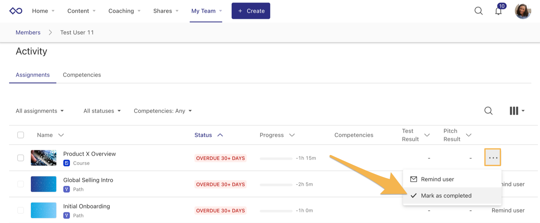The width and height of the screenshot is (540, 223).
Task: Click Remind user in the Initial Onboarding row
Action: [508, 210]
